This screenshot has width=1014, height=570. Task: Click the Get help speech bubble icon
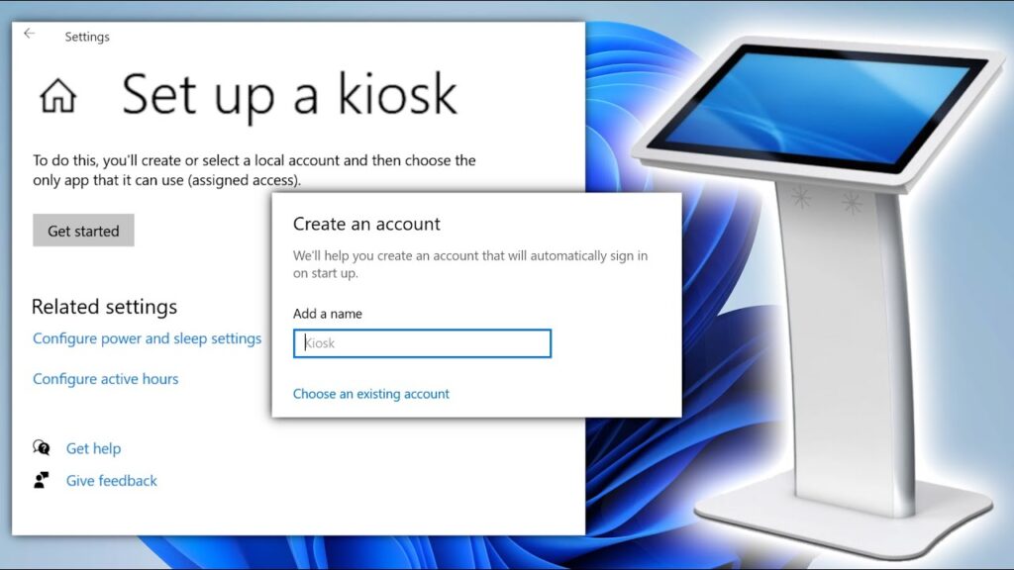click(x=41, y=447)
